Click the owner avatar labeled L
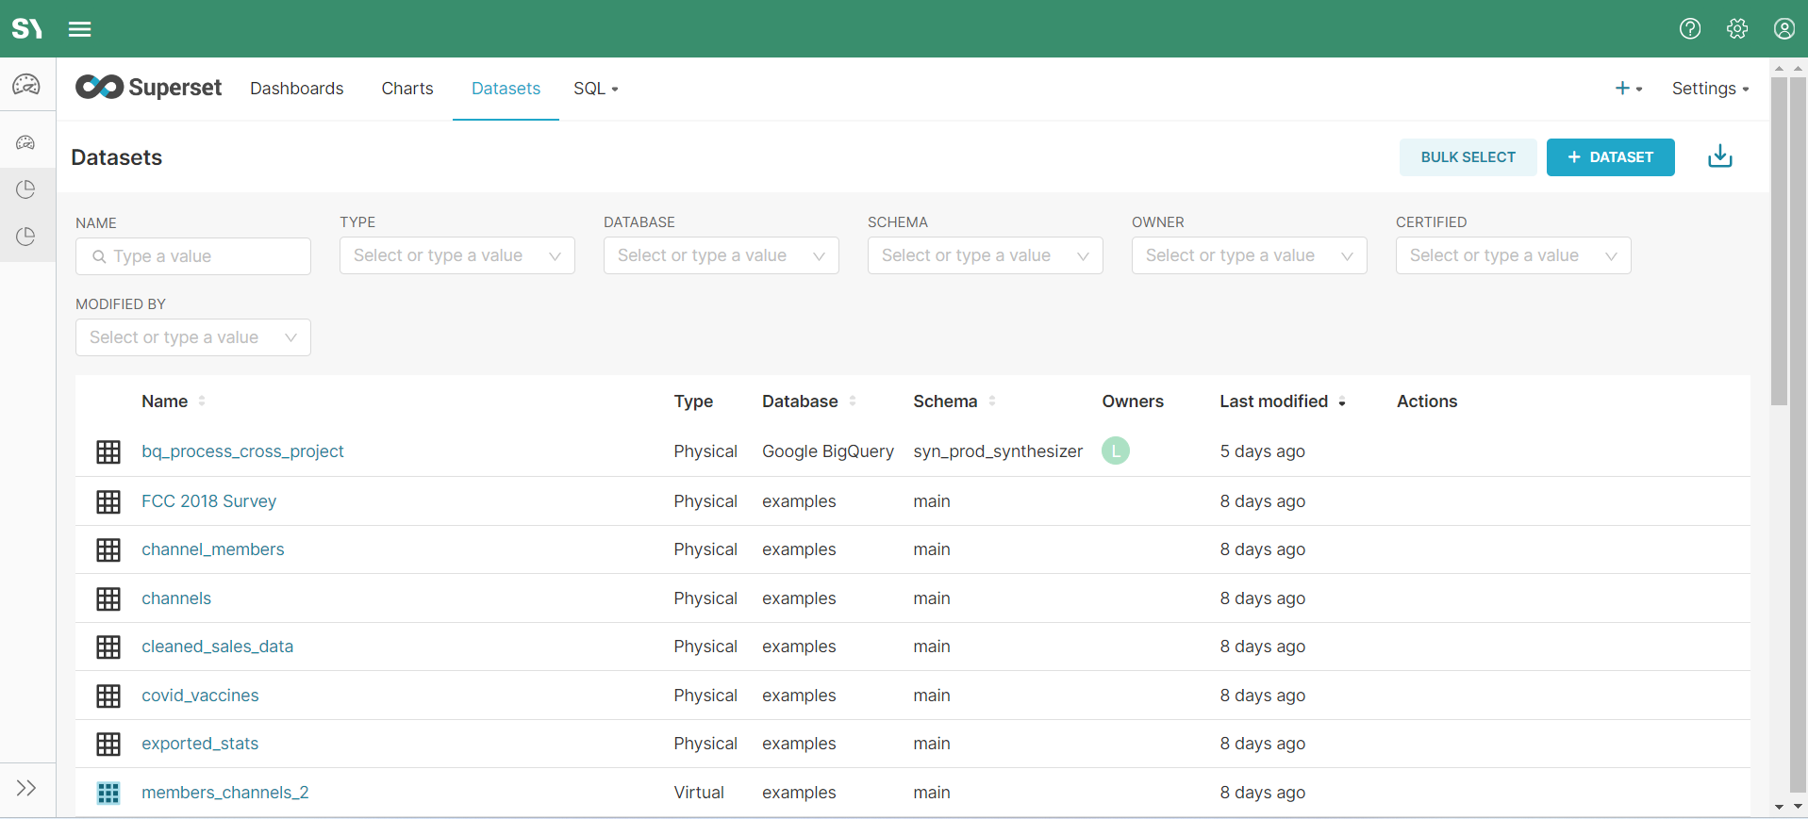Viewport: 1808px width, 819px height. click(x=1115, y=451)
